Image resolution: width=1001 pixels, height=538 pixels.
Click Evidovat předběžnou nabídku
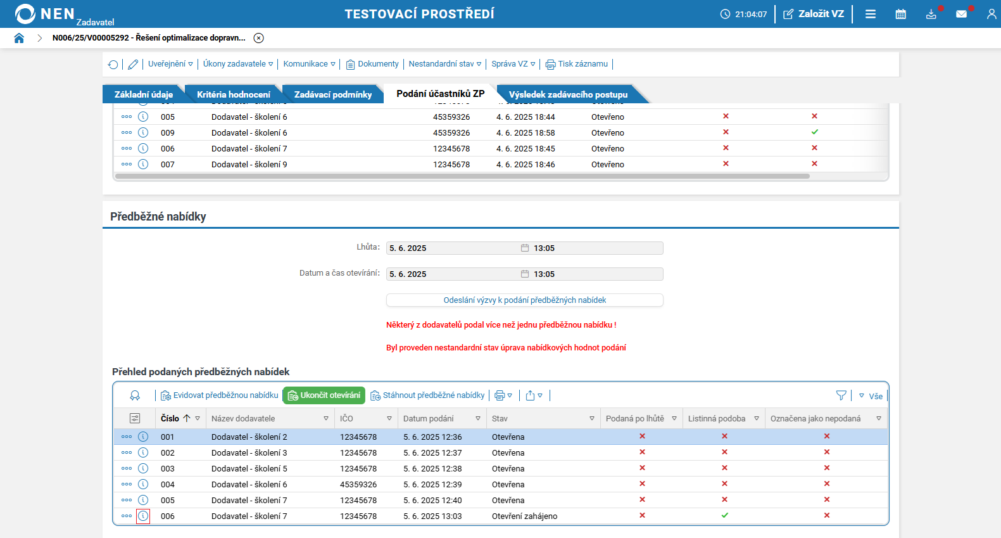pos(219,395)
